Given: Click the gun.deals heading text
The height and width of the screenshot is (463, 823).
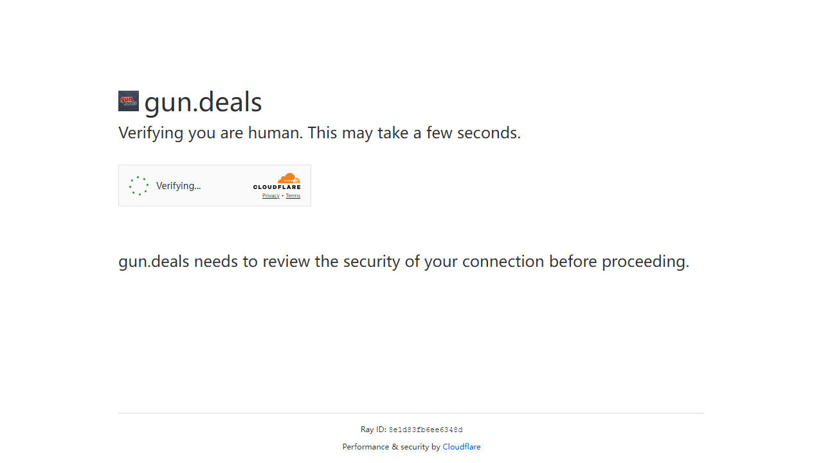Looking at the screenshot, I should (x=203, y=102).
